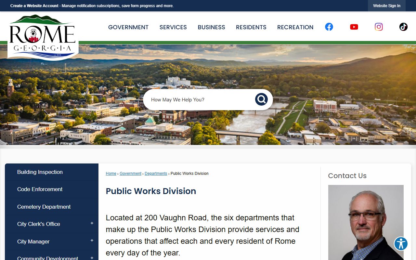Open the accessibility options widget
The image size is (416, 260).
pyautogui.click(x=401, y=244)
